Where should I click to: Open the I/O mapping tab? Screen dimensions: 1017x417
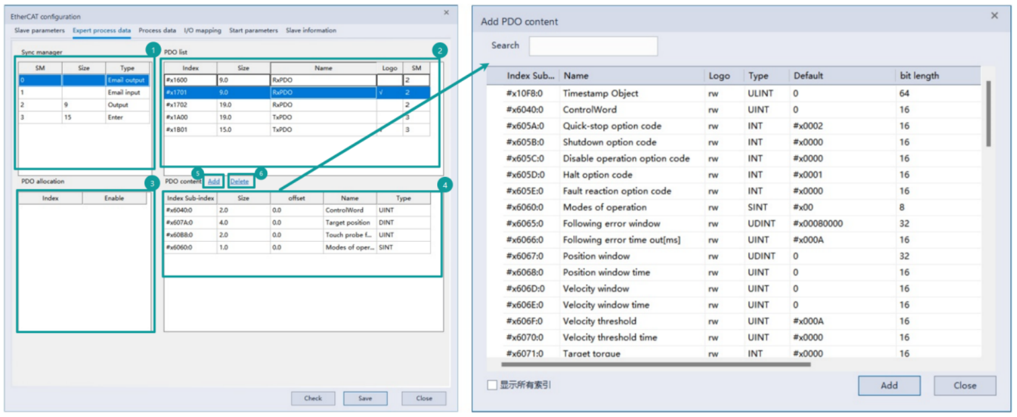(202, 30)
